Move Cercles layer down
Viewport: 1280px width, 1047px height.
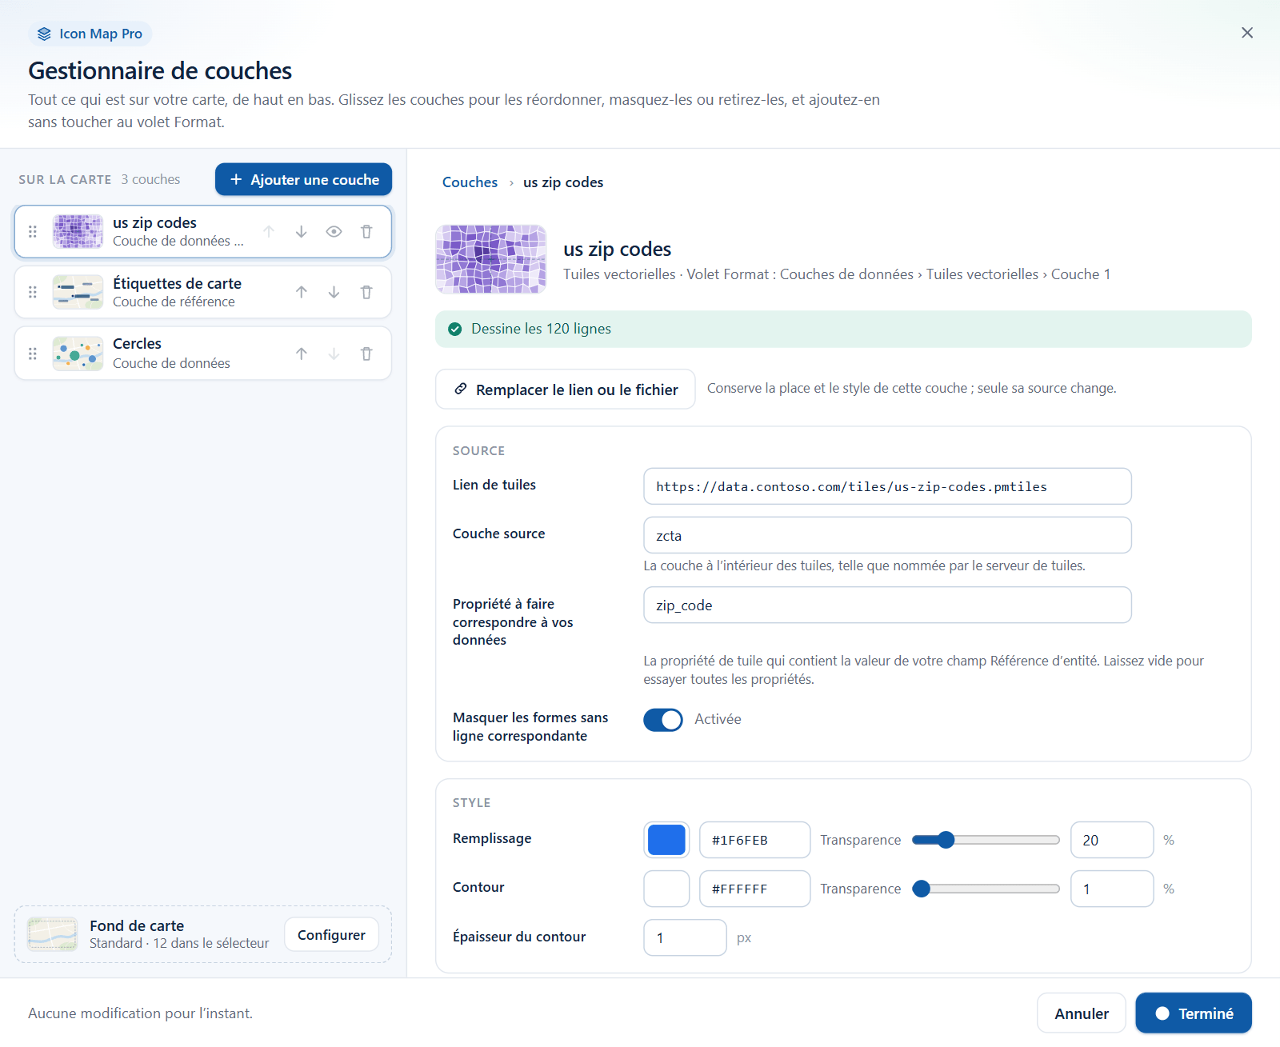tap(334, 354)
